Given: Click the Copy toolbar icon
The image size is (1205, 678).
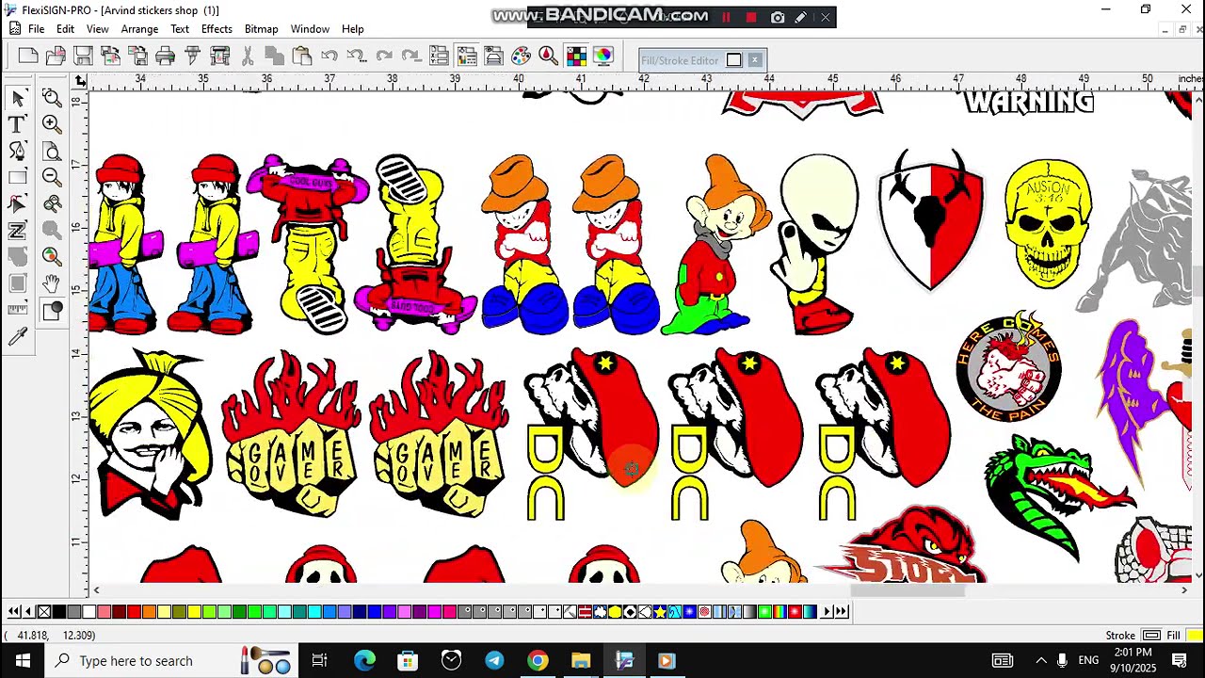Looking at the screenshot, I should point(275,56).
